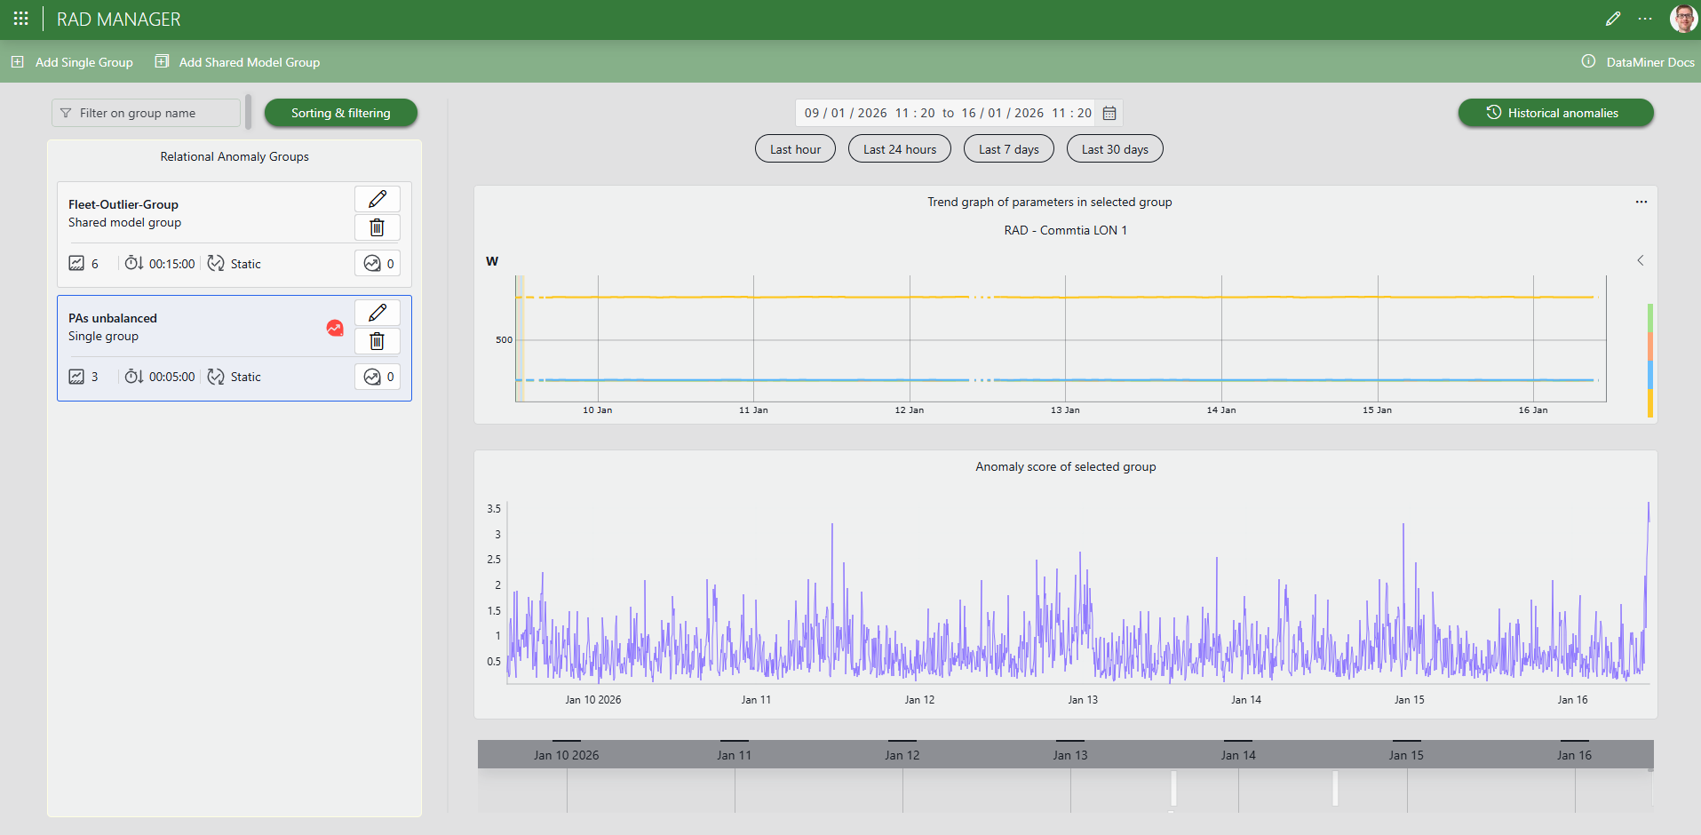Focus the Filter on group name field

point(147,113)
